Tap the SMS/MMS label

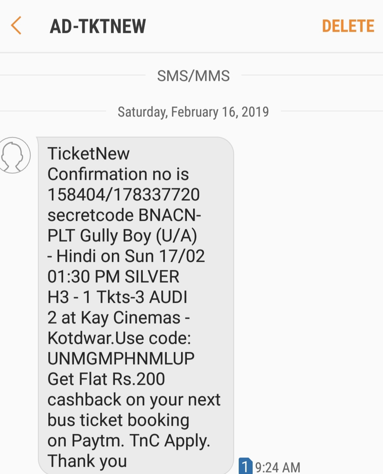click(193, 76)
